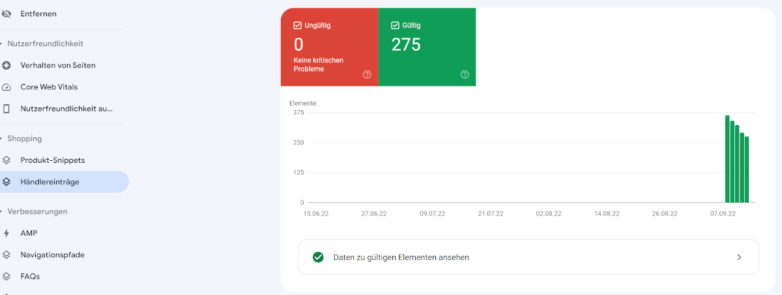This screenshot has width=782, height=295.
Task: Toggle the Ungültig checkbox
Action: 297,25
